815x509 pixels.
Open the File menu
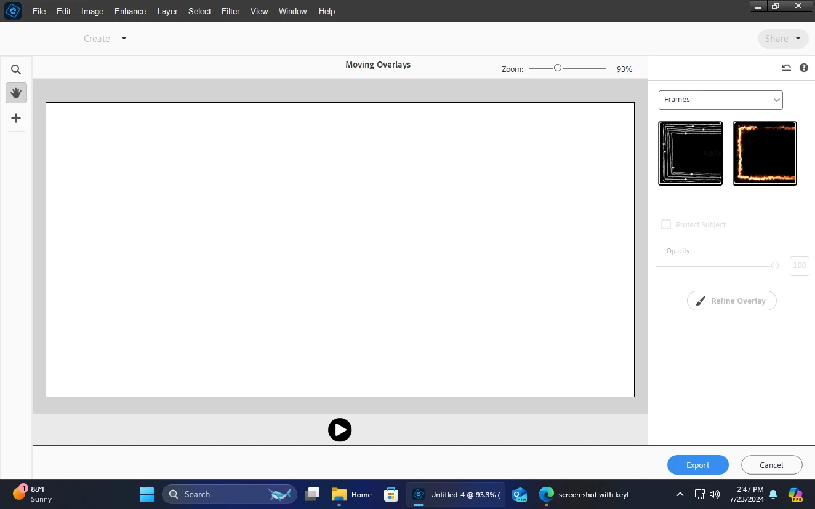click(x=39, y=11)
